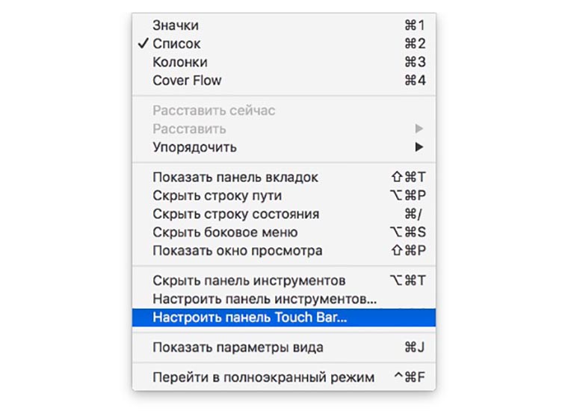Click the arrow next to Упорядочить
Screen dimensions: 568x411
419,147
